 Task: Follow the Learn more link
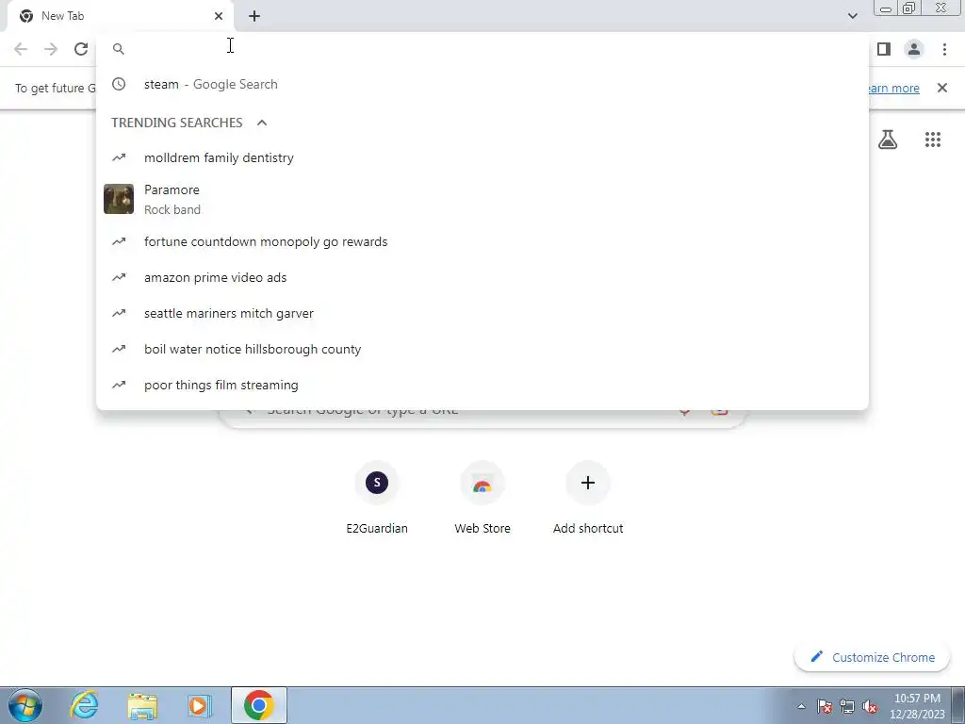click(893, 88)
